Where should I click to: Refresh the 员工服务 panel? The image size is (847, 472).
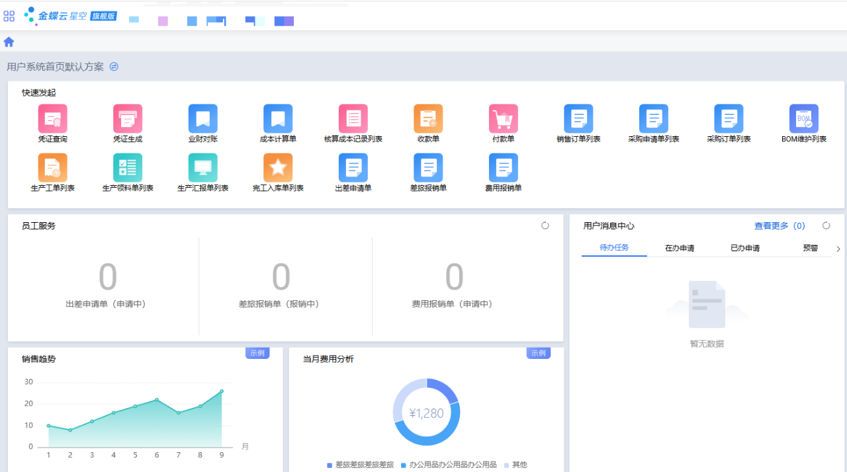(x=545, y=225)
